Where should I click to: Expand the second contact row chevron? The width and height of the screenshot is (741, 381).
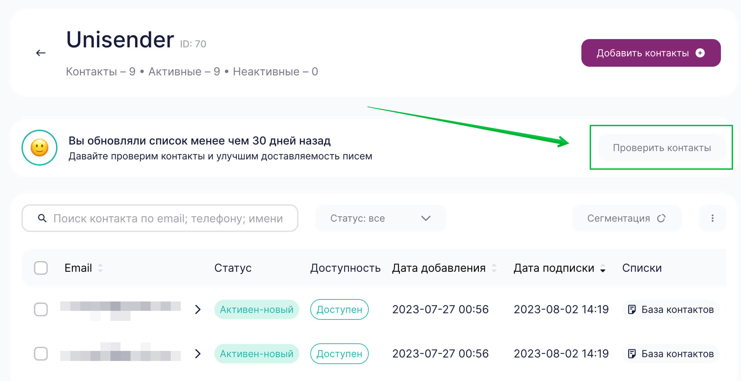click(x=198, y=354)
